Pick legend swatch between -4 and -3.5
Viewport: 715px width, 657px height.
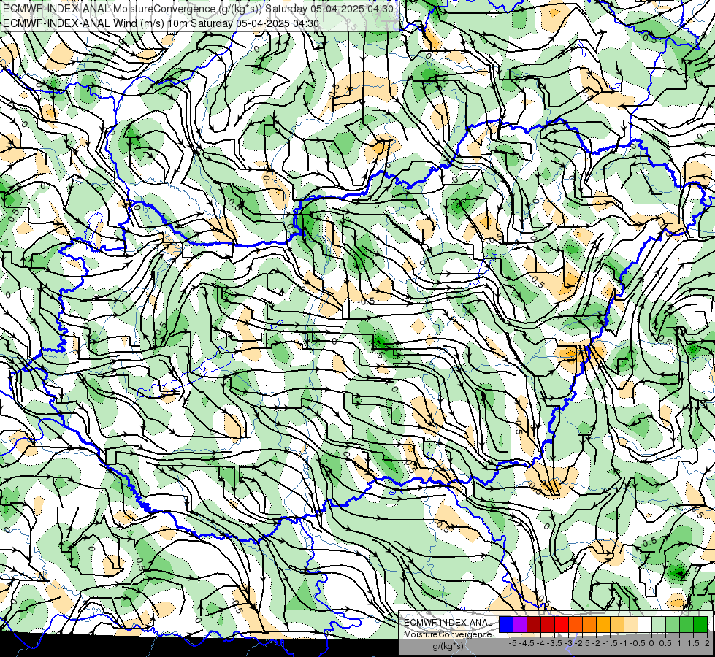coord(548,625)
